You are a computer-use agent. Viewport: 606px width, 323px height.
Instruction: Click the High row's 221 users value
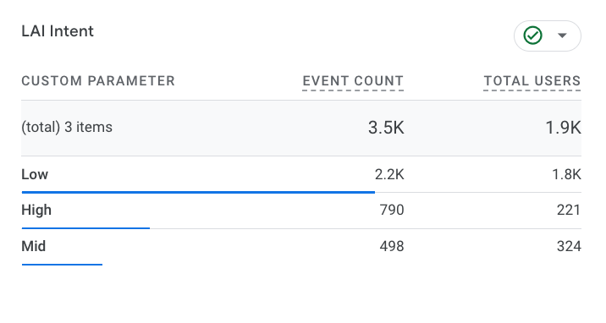pos(569,210)
